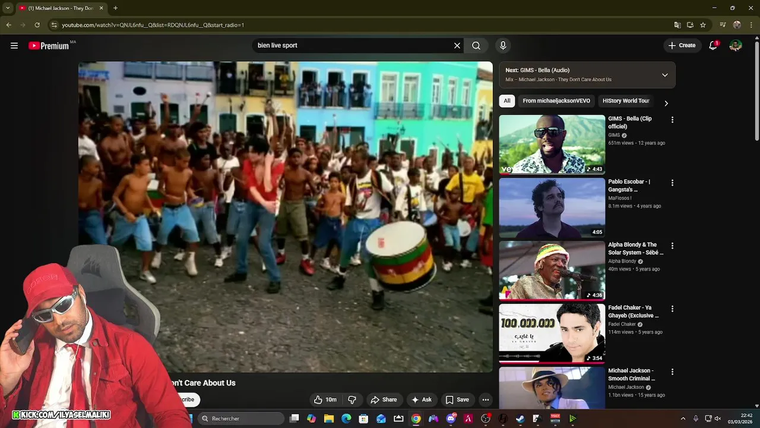
Task: Open options menu for Alpha Blondy video
Action: tap(672, 246)
